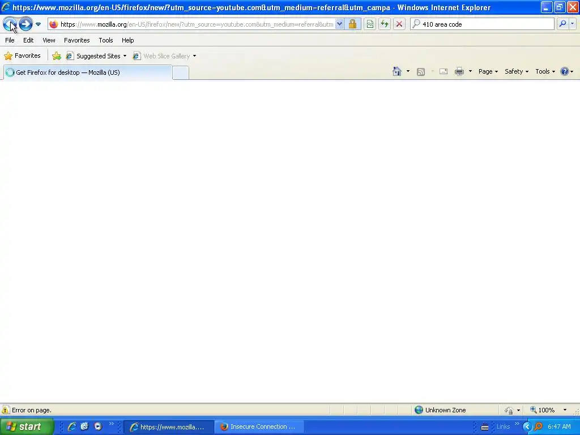Go forward using the Forward arrow button

25,24
